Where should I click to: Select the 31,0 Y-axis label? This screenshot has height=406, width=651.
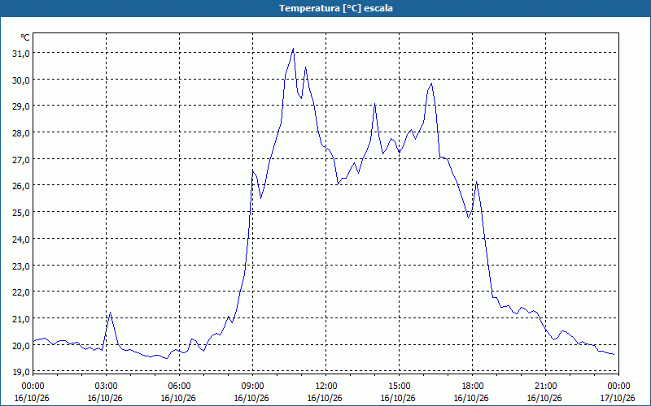pos(21,54)
